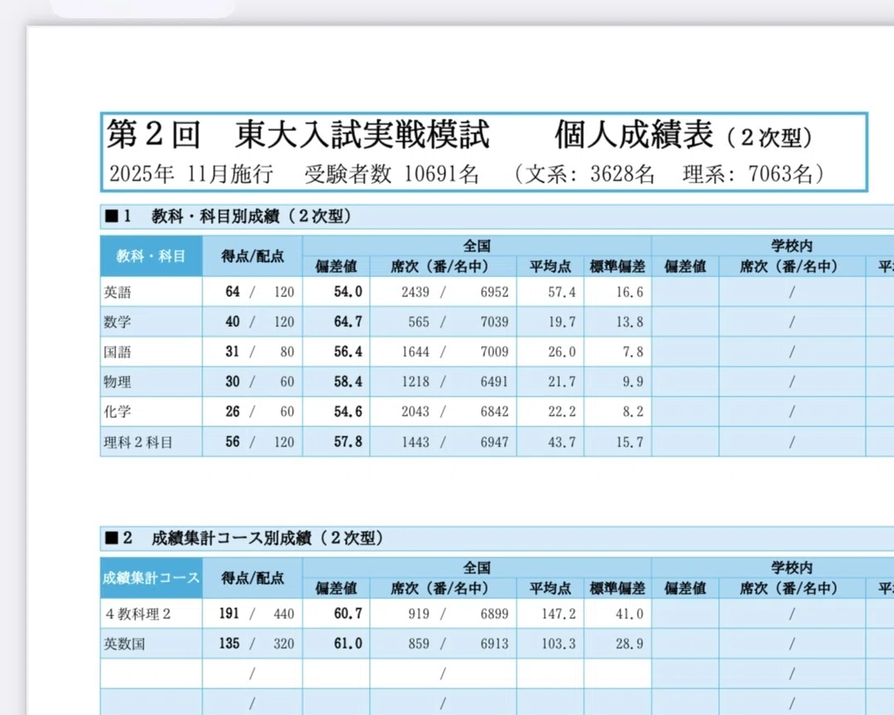Click the 数学 total examinees 7039
Viewport: 894px width, 715px height.
[x=494, y=322]
